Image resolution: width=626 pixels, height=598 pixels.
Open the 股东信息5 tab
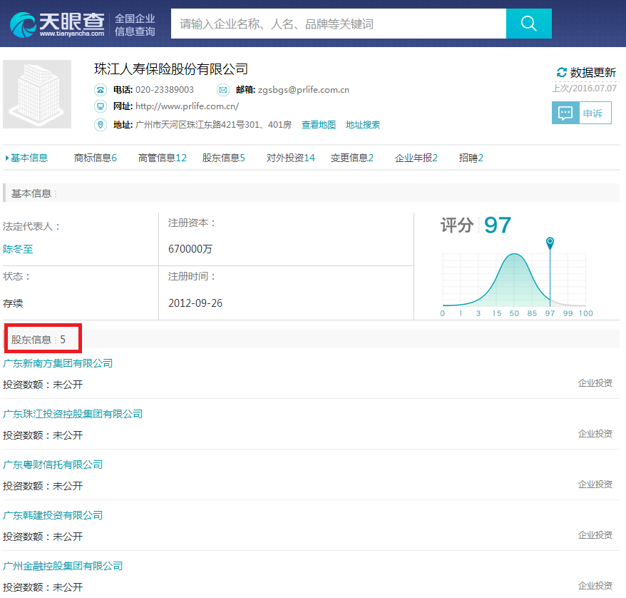[224, 158]
